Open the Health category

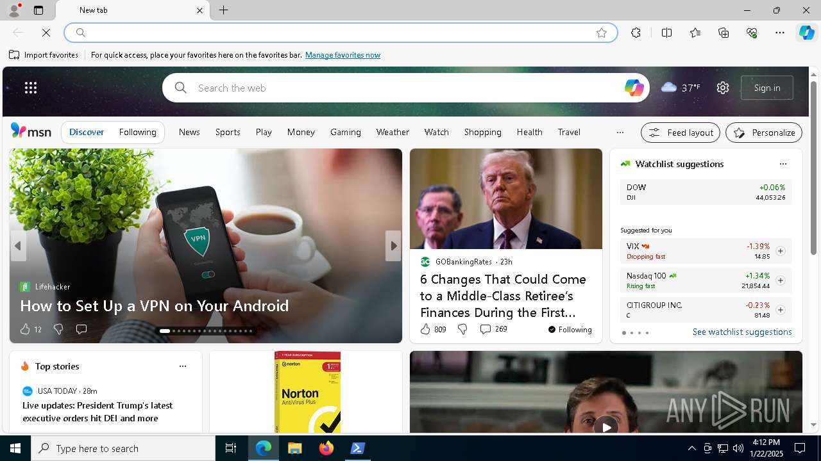530,132
